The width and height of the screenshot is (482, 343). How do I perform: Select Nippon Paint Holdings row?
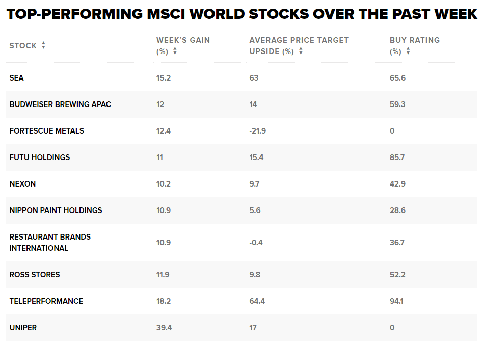(56, 210)
